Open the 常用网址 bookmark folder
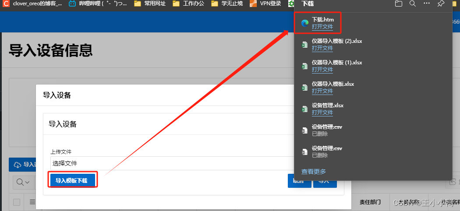 [x=150, y=4]
